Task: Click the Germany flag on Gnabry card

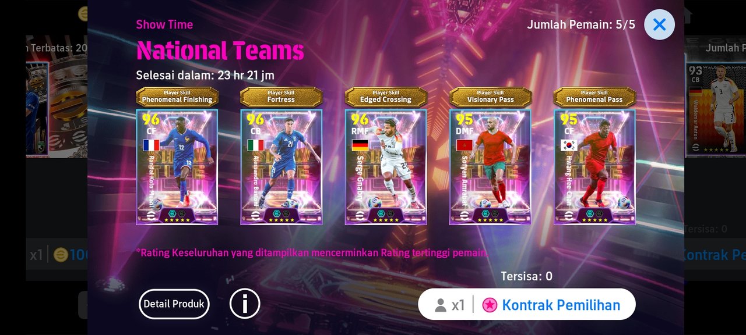Action: 360,145
